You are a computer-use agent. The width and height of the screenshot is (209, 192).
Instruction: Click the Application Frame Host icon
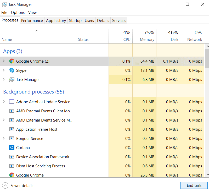12,129
